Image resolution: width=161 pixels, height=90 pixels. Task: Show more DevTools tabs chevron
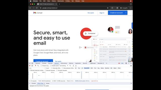(106, 63)
